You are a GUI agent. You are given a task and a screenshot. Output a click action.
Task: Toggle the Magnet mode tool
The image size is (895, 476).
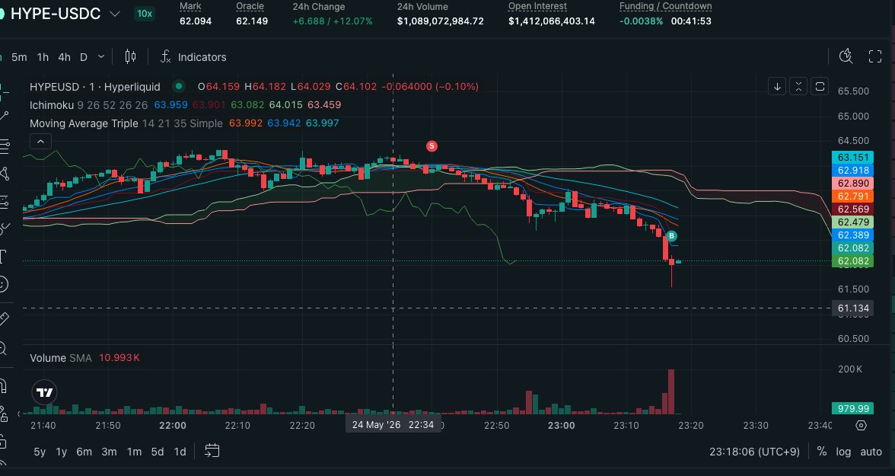[x=3, y=386]
